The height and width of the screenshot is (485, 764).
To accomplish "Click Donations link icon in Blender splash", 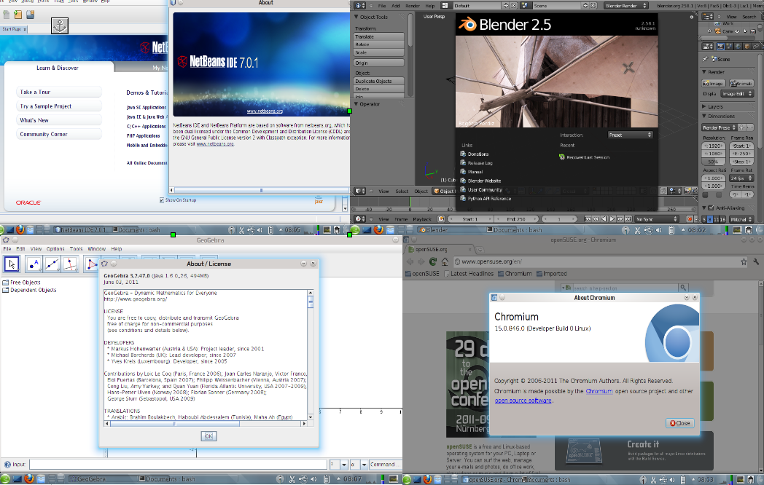I will tap(463, 154).
